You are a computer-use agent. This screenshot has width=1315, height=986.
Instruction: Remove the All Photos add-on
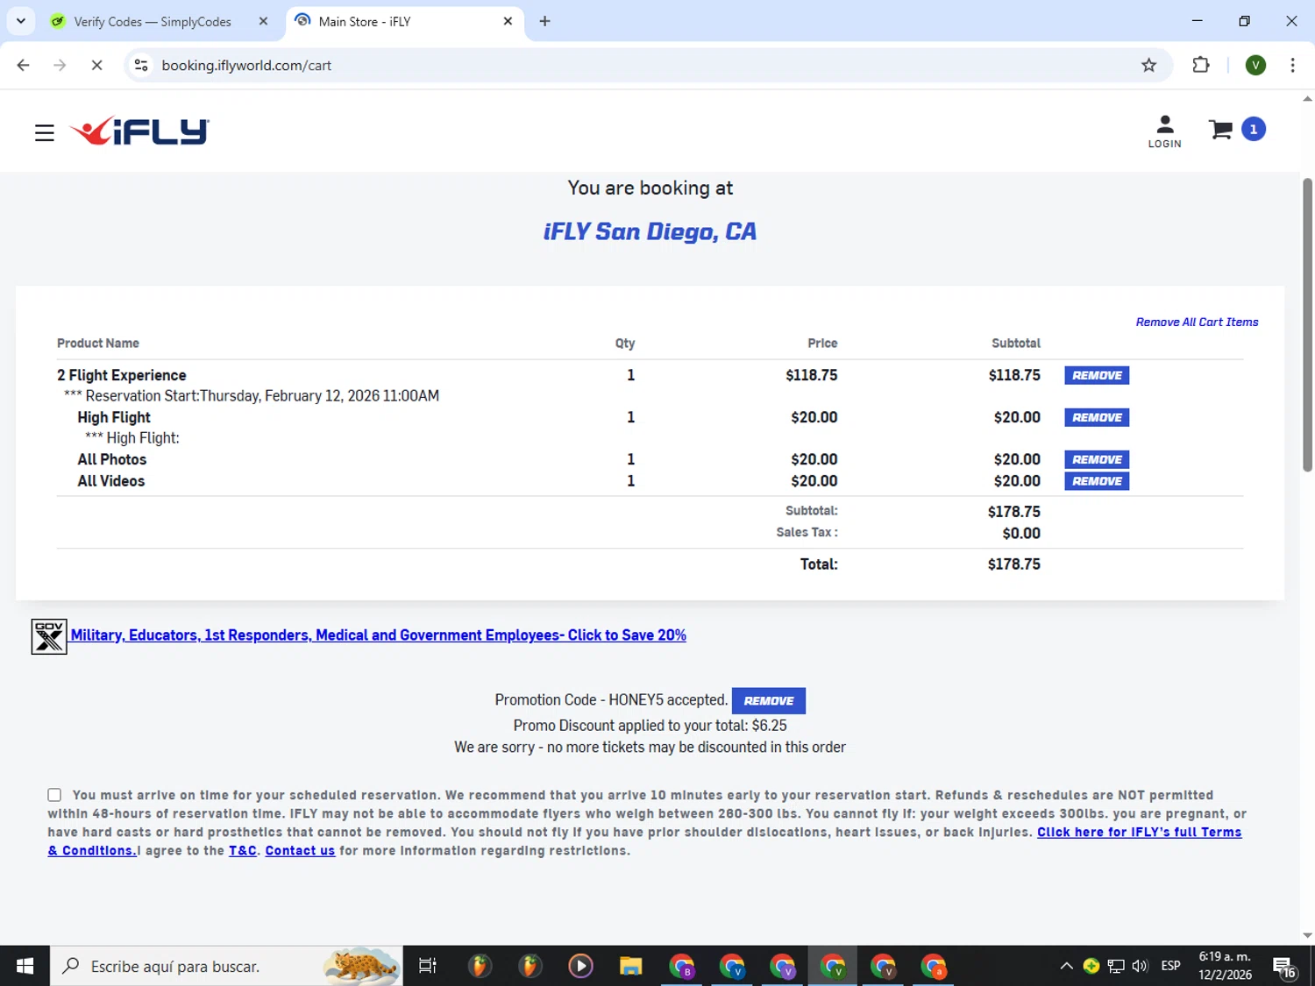(x=1097, y=459)
